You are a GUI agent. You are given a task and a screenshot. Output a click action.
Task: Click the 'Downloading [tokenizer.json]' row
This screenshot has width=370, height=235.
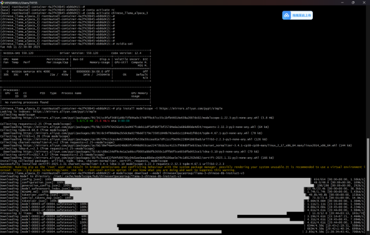click(182, 201)
